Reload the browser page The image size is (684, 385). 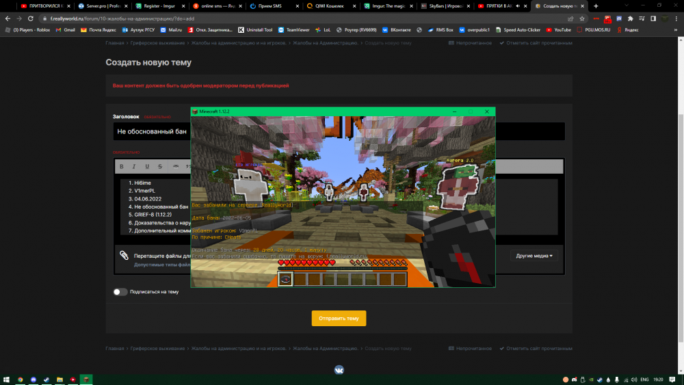point(31,18)
